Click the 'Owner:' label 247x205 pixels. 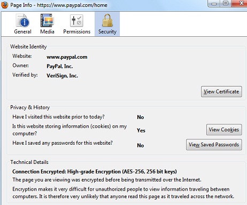20,66
